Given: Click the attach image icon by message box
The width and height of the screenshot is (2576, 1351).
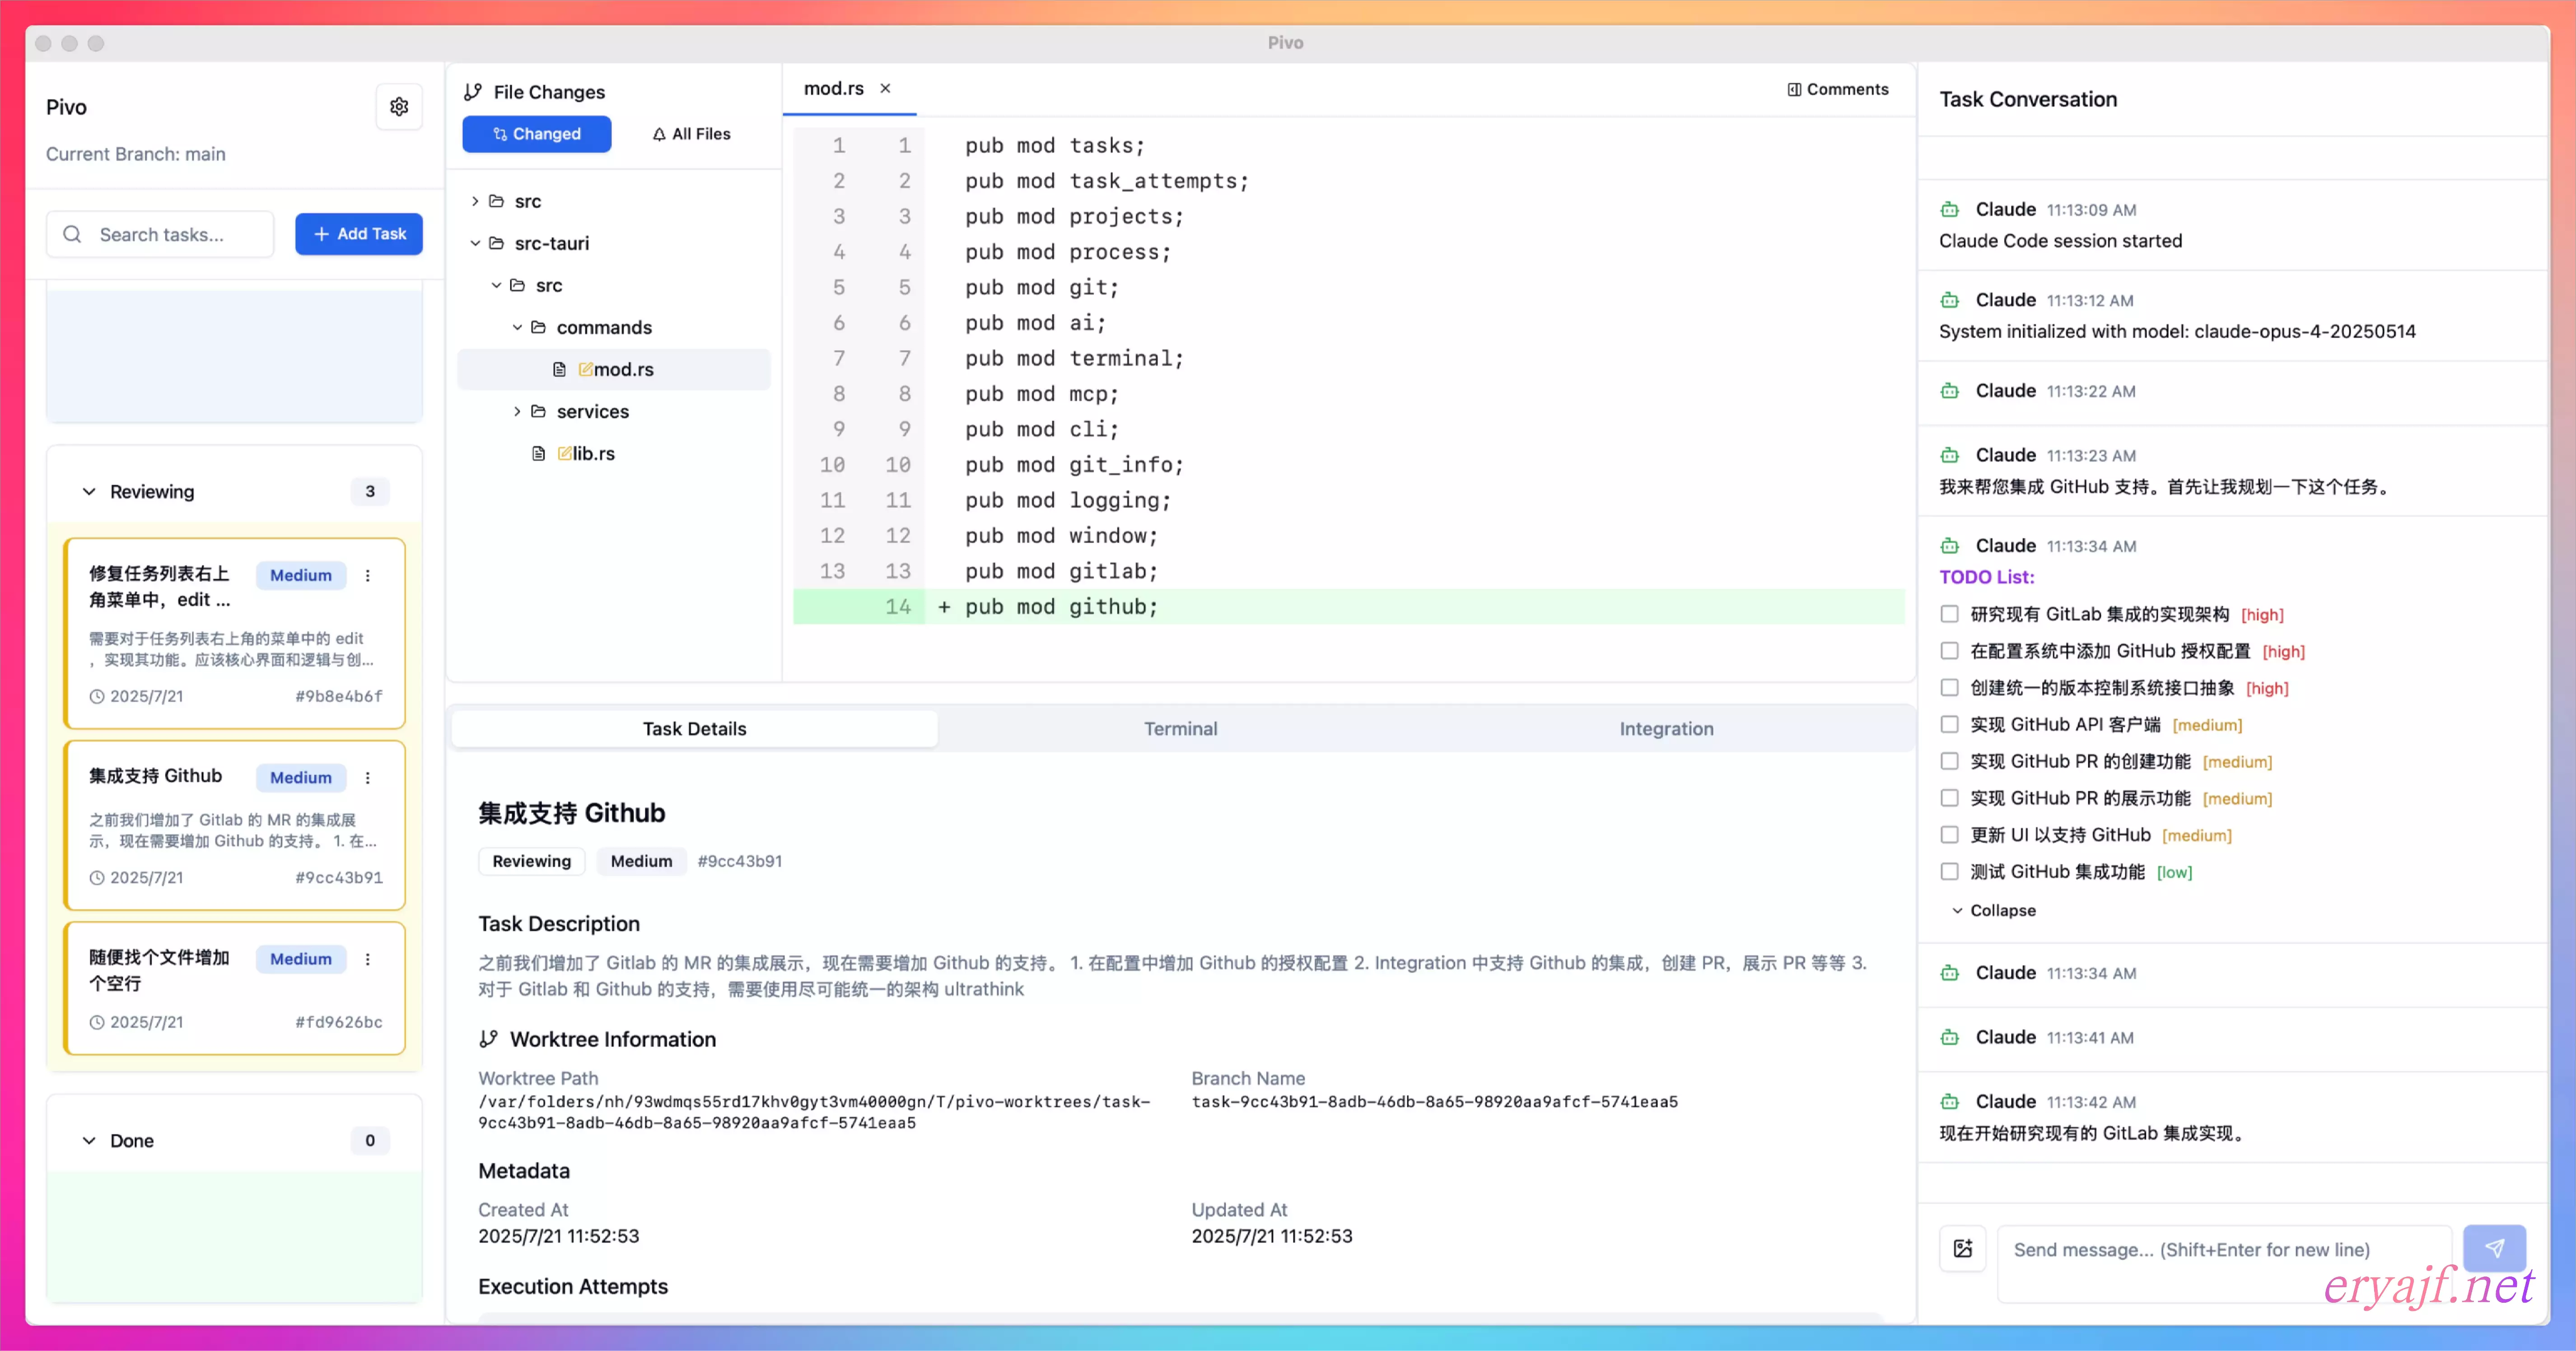Looking at the screenshot, I should pos(1963,1248).
